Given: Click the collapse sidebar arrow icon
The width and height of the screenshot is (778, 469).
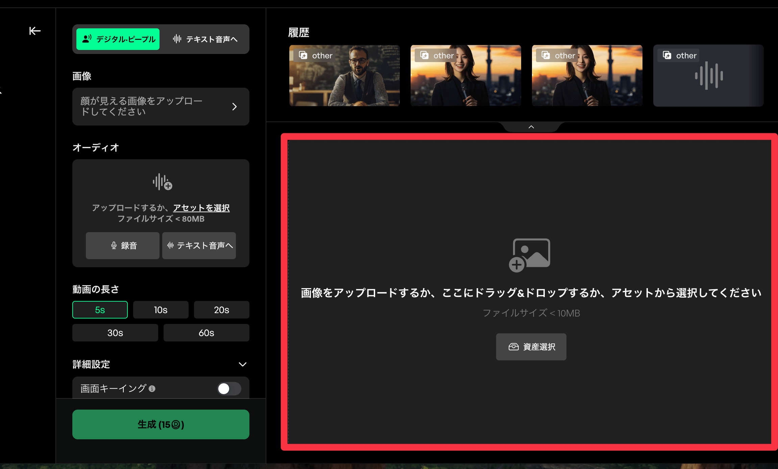Looking at the screenshot, I should click(35, 31).
